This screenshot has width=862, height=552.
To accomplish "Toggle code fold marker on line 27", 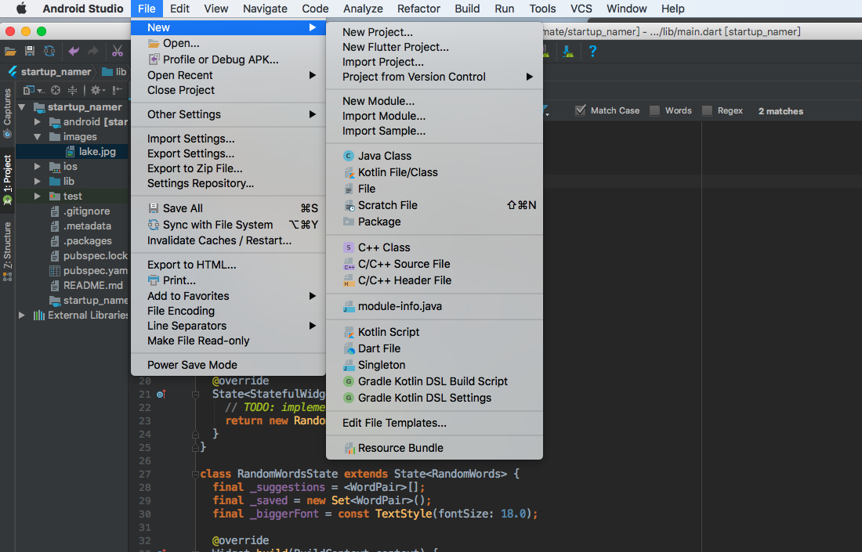I will coord(195,474).
